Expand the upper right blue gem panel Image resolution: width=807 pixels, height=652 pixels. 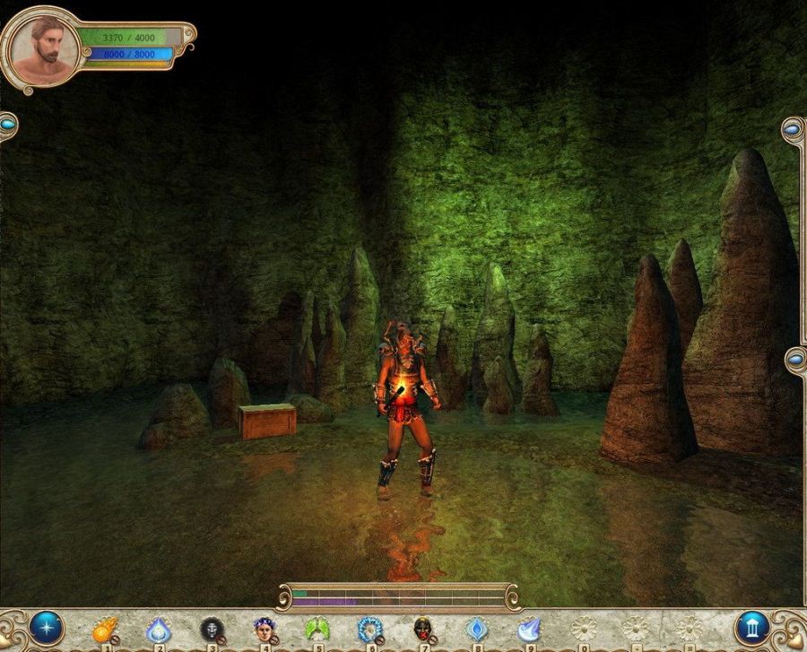pyautogui.click(x=793, y=131)
